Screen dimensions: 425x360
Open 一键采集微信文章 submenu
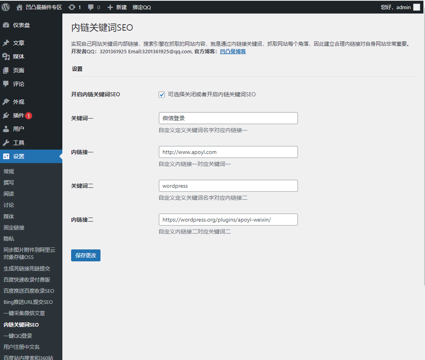(24, 313)
